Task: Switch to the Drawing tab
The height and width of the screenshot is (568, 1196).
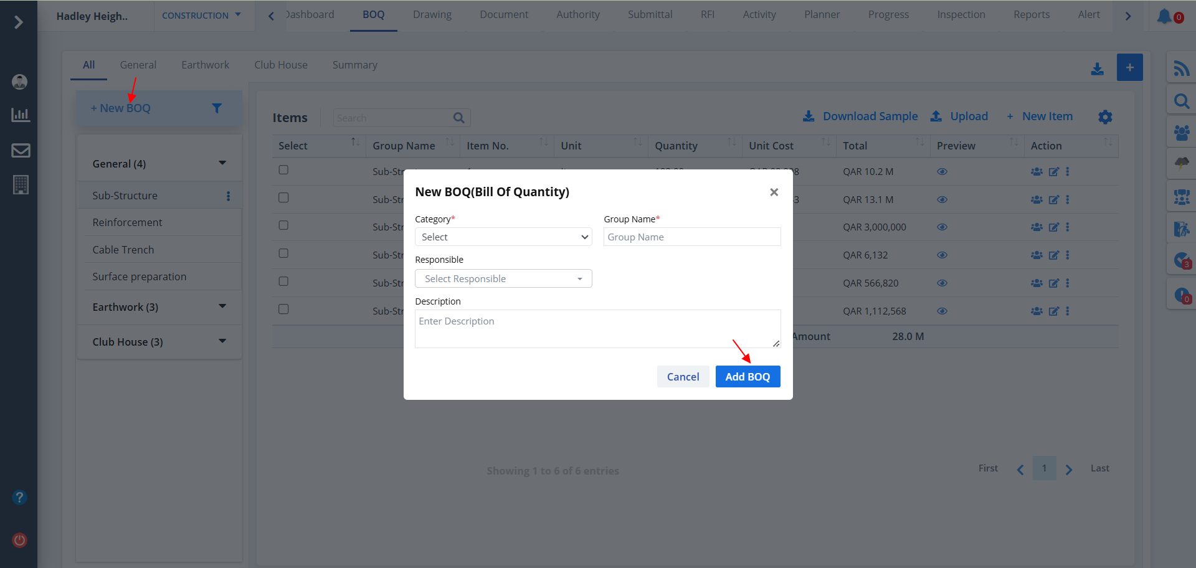Action: [432, 15]
